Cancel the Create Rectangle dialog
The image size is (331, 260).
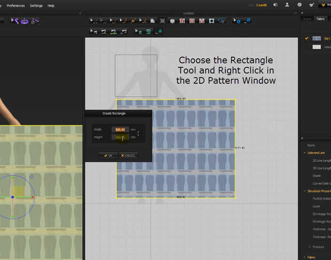129,155
